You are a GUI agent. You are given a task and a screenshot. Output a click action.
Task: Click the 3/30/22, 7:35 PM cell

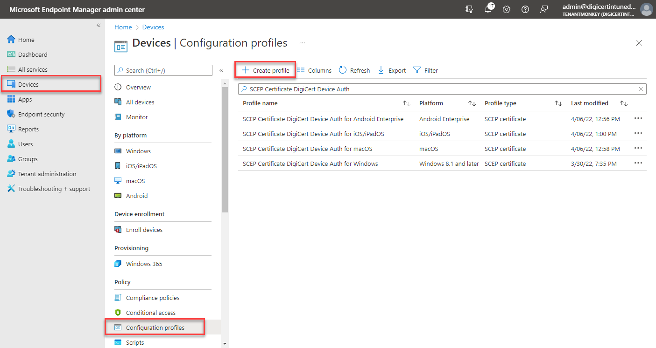tap(593, 164)
